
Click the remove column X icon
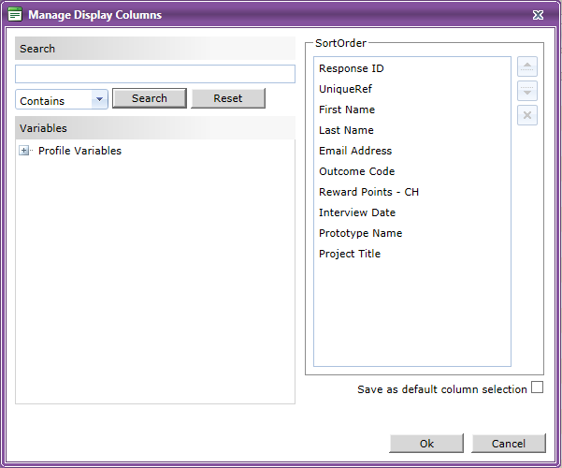coord(526,115)
